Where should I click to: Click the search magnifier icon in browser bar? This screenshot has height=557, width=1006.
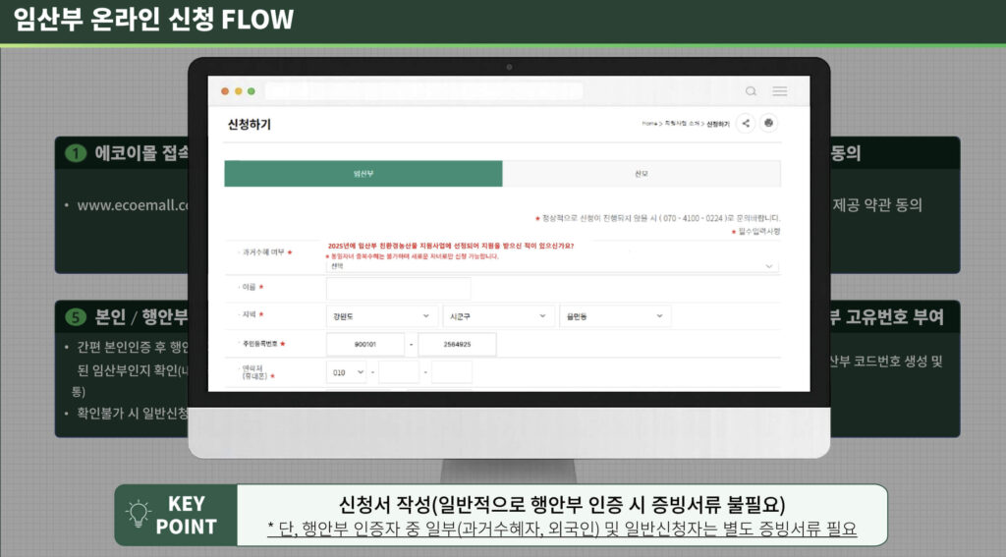click(x=751, y=91)
